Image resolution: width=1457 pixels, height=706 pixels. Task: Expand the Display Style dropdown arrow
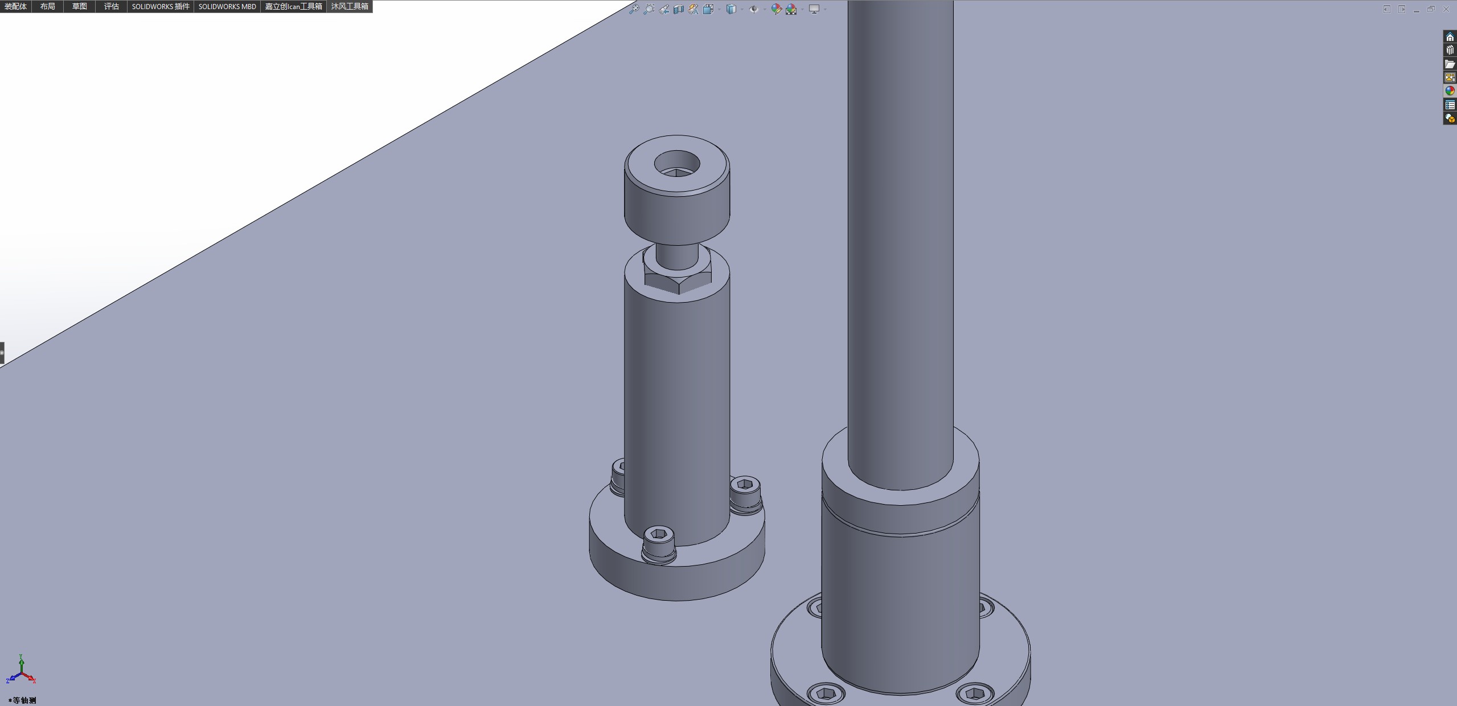tap(742, 9)
